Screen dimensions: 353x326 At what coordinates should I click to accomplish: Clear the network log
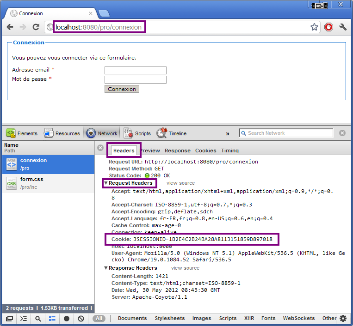(x=81, y=319)
